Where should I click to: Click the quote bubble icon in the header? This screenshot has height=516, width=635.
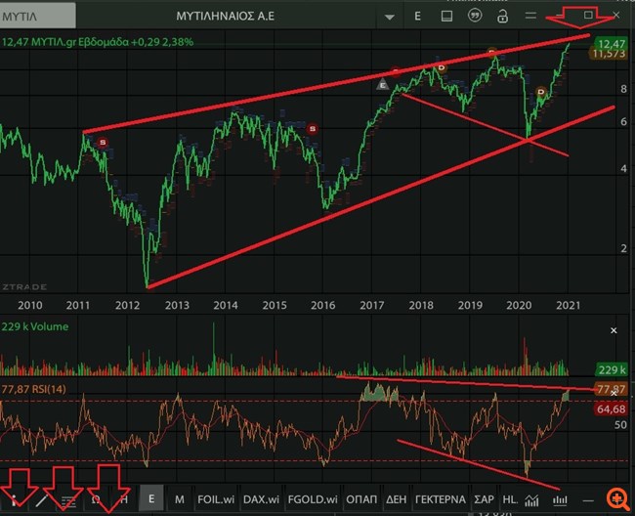click(475, 17)
